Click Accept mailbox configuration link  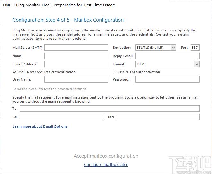click(x=106, y=156)
